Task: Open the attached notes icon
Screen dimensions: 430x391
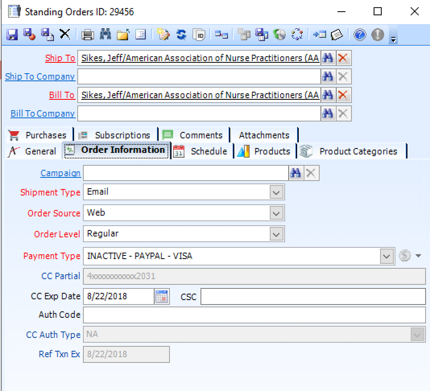Action: point(337,35)
